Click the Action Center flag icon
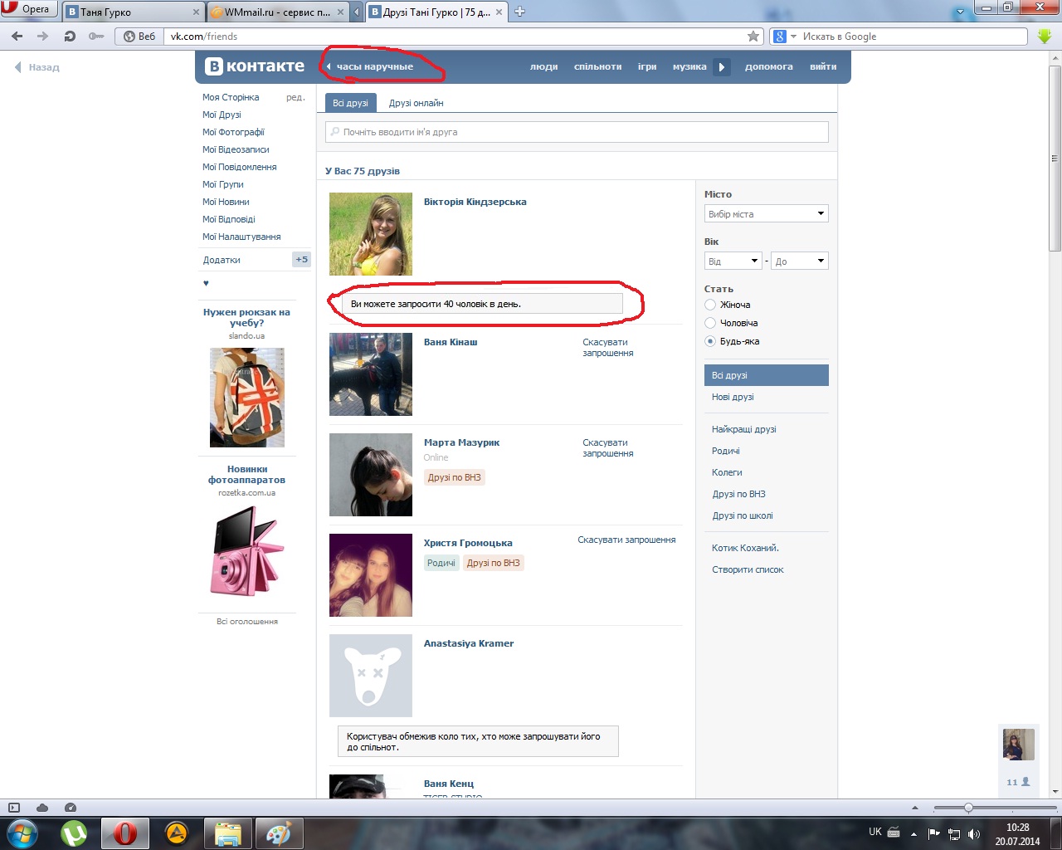Viewport: 1062px width, 850px height. click(x=934, y=834)
